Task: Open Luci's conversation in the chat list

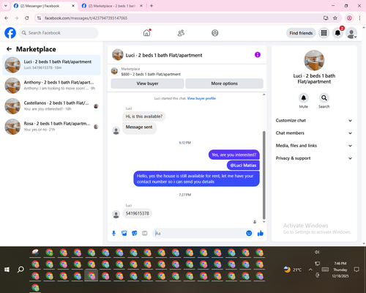Action: 51,64
